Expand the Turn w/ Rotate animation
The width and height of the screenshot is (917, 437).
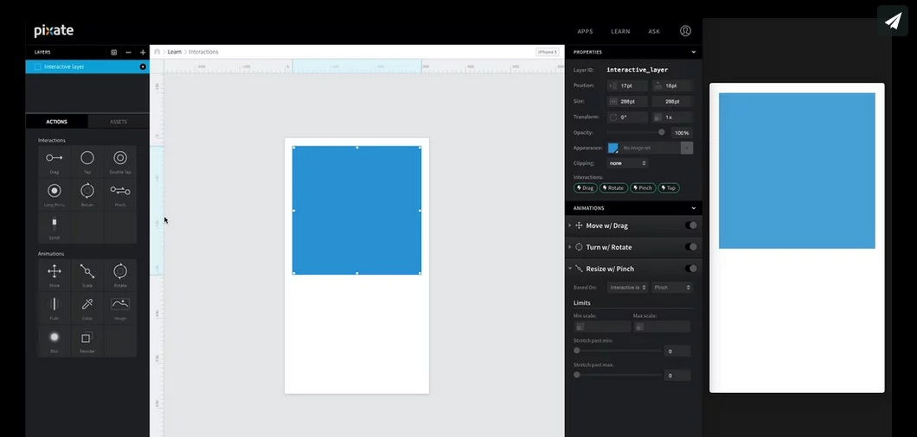[570, 247]
